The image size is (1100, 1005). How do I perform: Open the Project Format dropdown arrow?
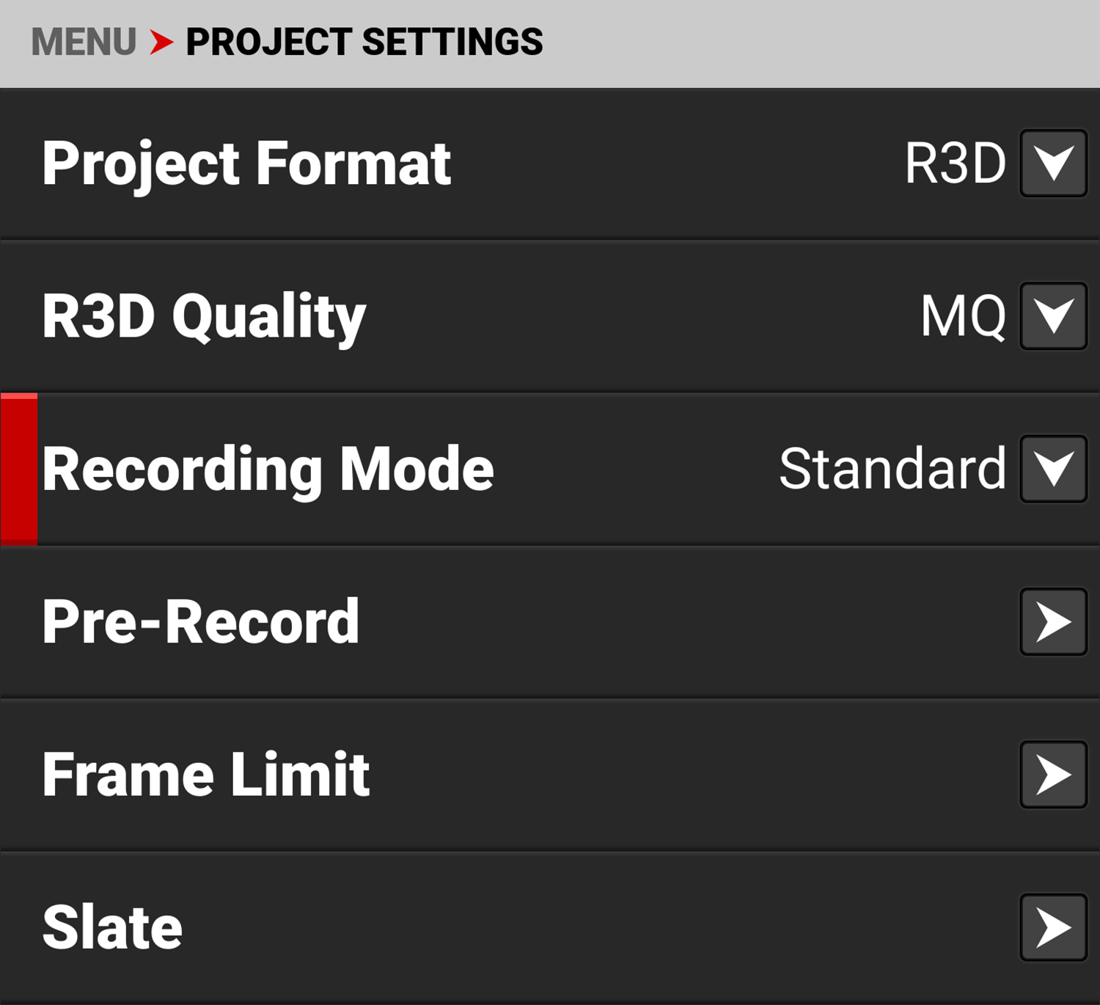coord(1053,164)
